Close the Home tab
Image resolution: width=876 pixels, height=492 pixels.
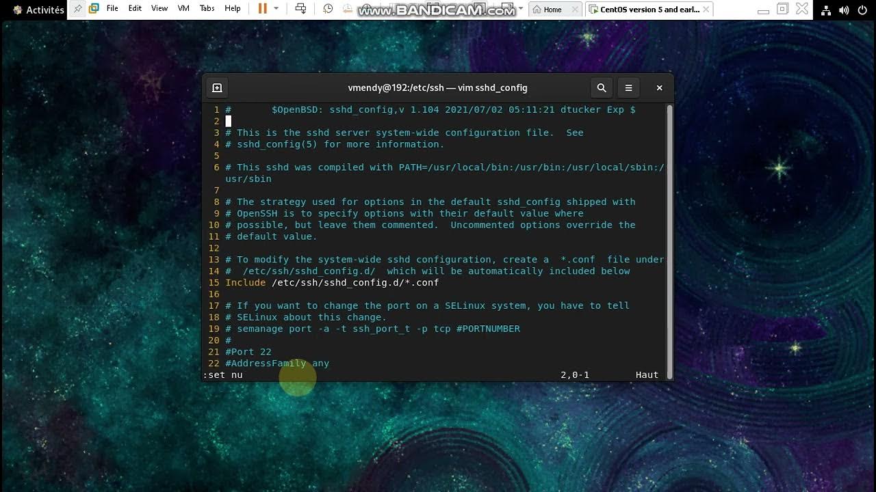click(575, 10)
